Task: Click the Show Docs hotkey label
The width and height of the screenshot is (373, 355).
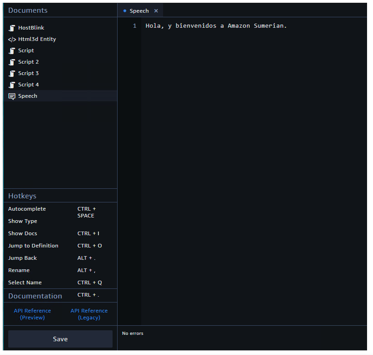Action: click(22, 233)
